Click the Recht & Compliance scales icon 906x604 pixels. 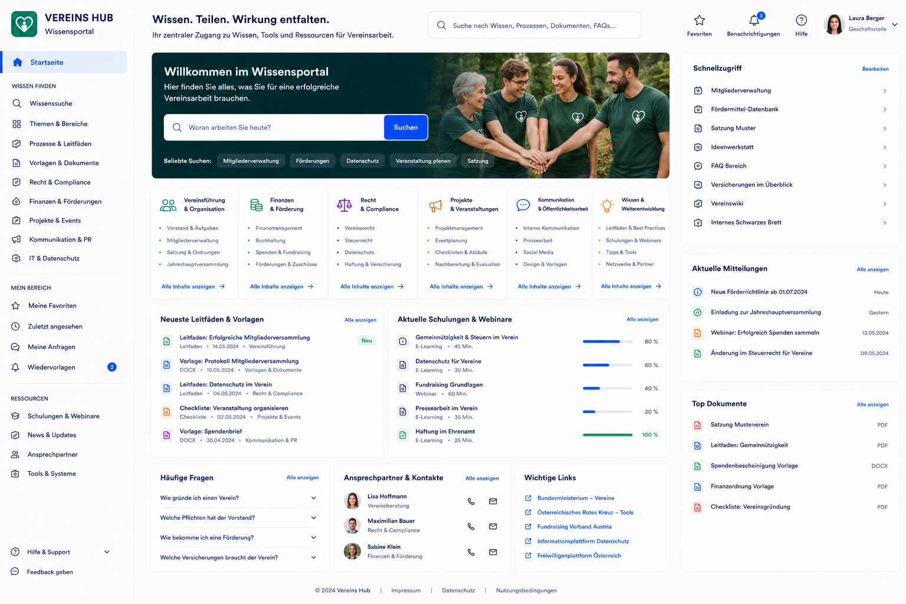pos(344,205)
